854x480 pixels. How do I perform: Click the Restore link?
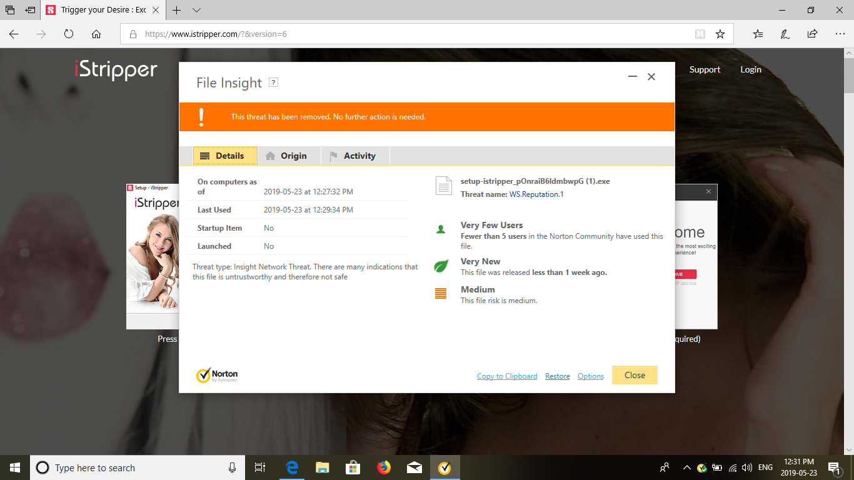click(558, 376)
